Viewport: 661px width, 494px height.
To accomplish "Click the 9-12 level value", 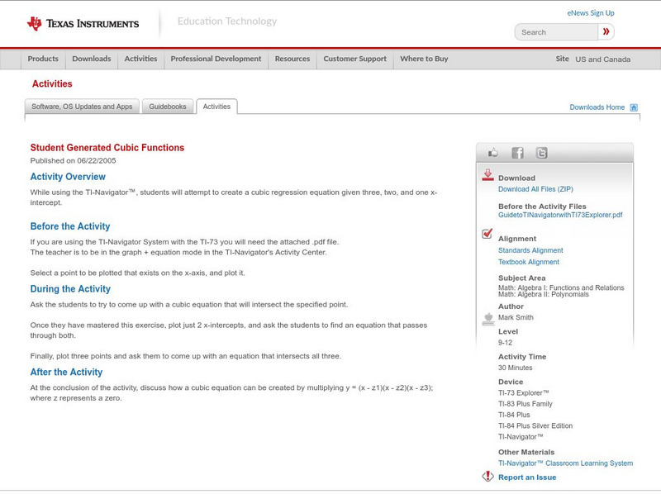I will point(505,343).
